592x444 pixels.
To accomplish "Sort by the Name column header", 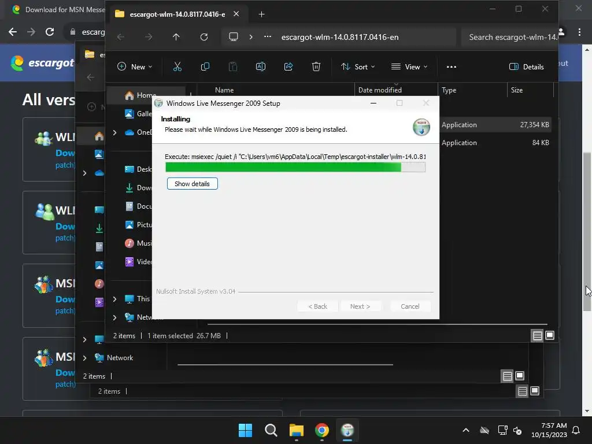I will coord(224,90).
